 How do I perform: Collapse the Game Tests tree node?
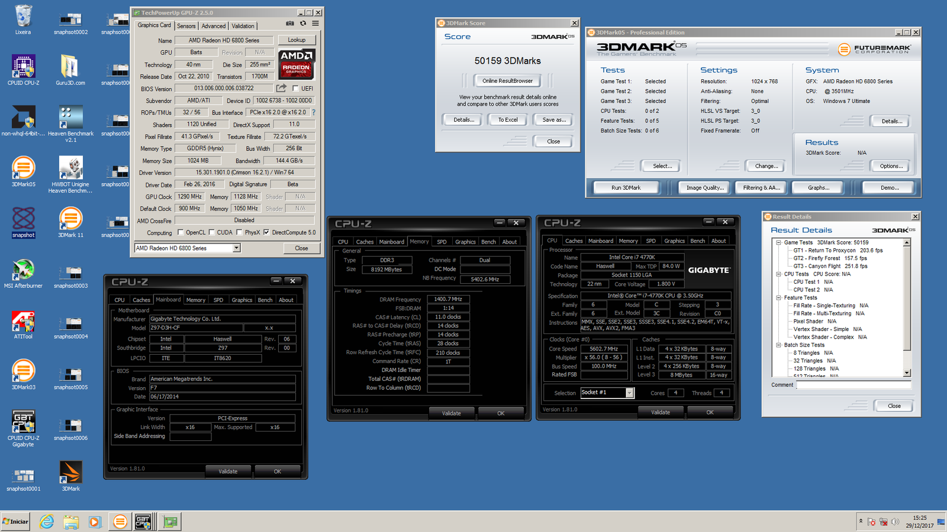coord(778,242)
